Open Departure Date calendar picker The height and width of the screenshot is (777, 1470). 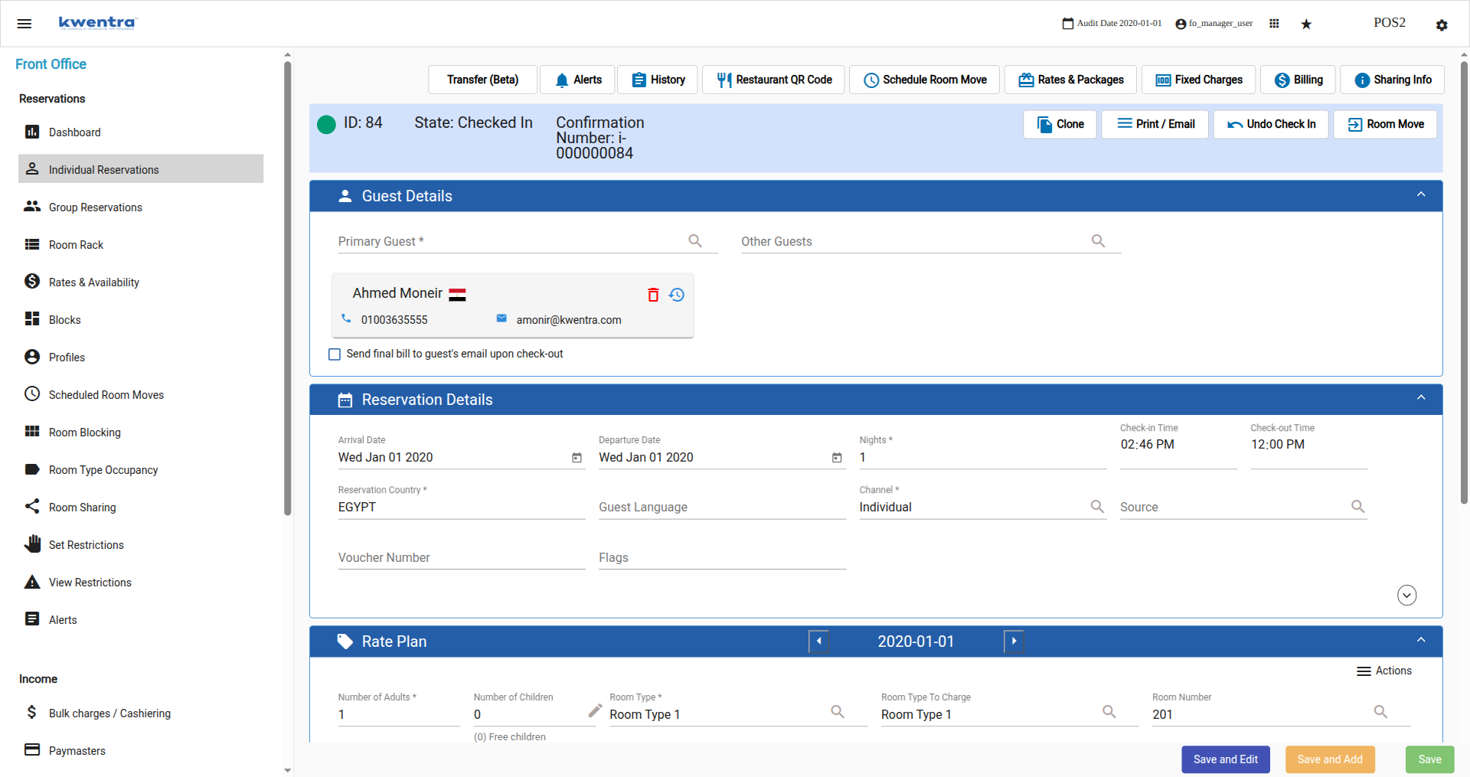click(x=837, y=458)
